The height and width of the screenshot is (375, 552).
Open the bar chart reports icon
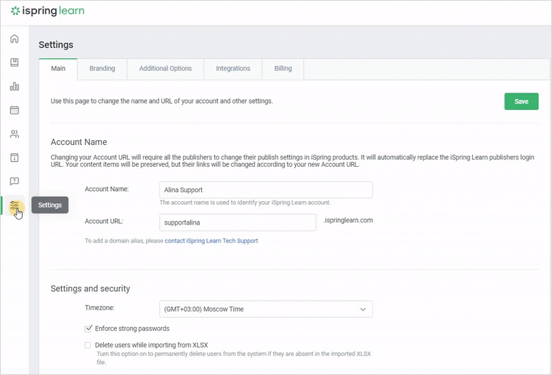(14, 87)
